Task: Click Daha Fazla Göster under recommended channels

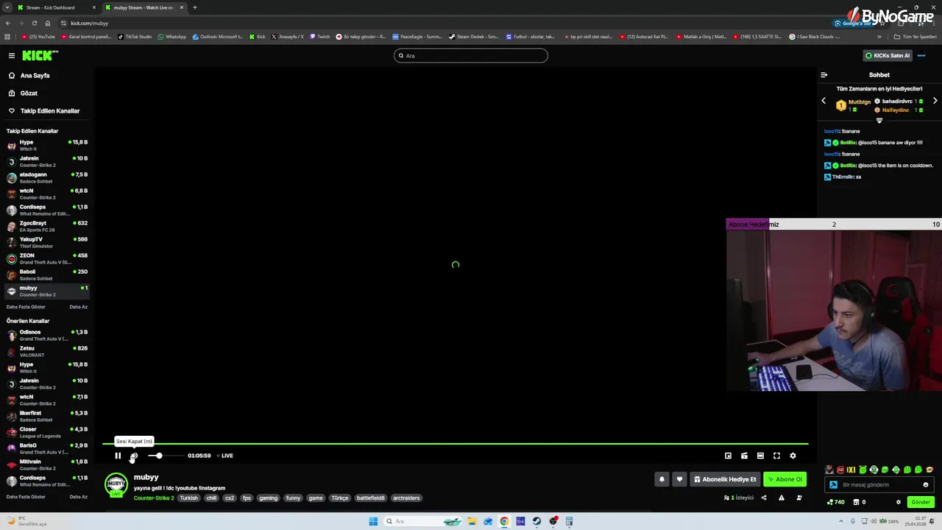Action: click(x=26, y=497)
